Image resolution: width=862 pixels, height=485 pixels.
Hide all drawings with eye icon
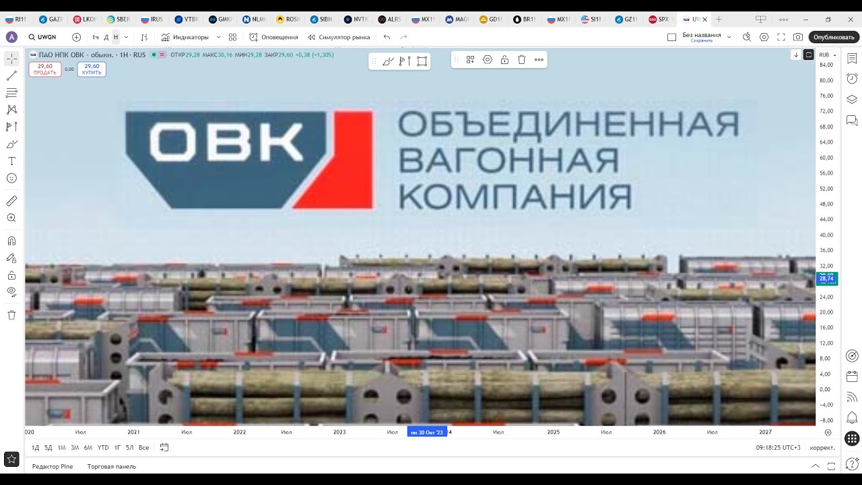[11, 292]
